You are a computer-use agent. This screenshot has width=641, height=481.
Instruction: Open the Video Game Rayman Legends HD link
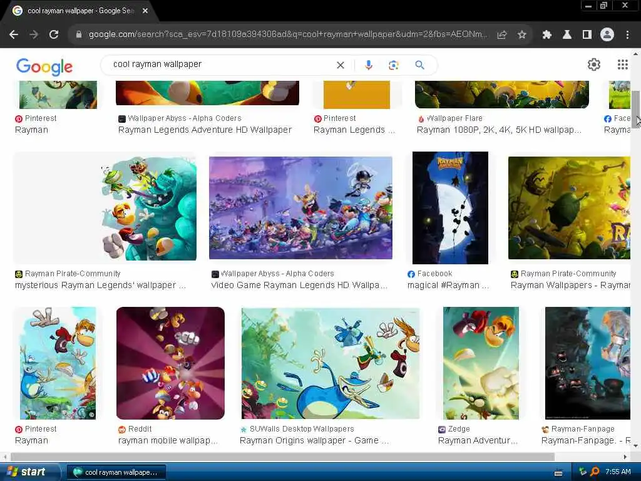point(299,285)
